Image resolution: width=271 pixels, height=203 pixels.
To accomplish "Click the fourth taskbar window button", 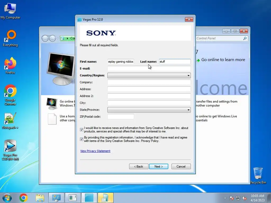I will coord(73,198).
